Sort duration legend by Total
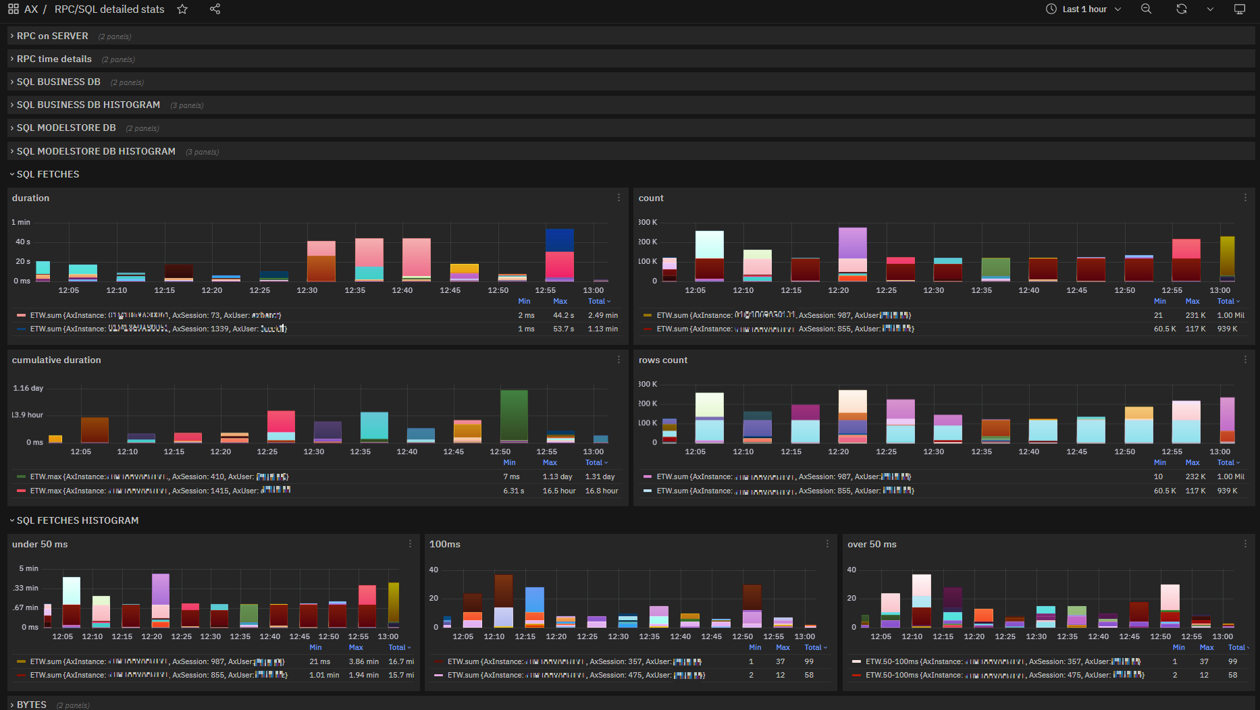The image size is (1260, 710). click(x=599, y=301)
